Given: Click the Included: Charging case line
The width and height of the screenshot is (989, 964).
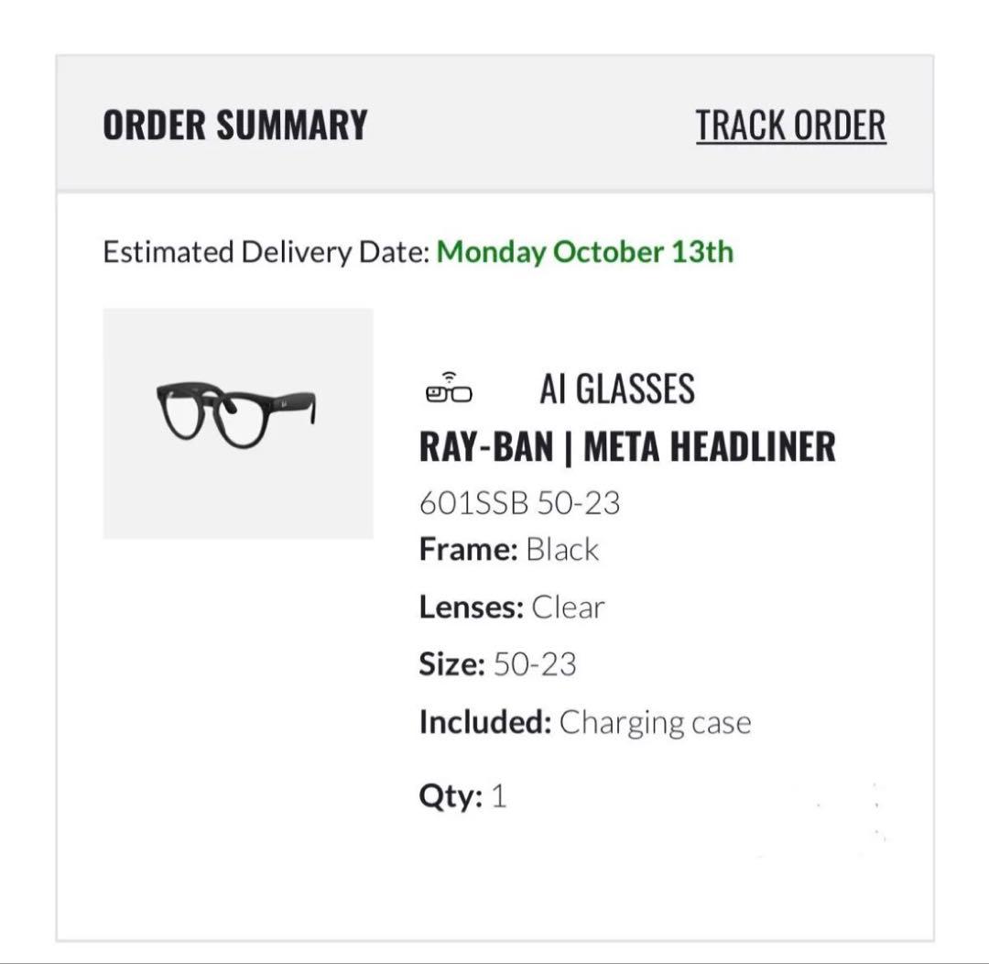Looking at the screenshot, I should 585,723.
